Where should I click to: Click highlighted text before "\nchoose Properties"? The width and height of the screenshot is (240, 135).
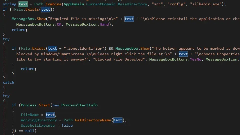183,54
